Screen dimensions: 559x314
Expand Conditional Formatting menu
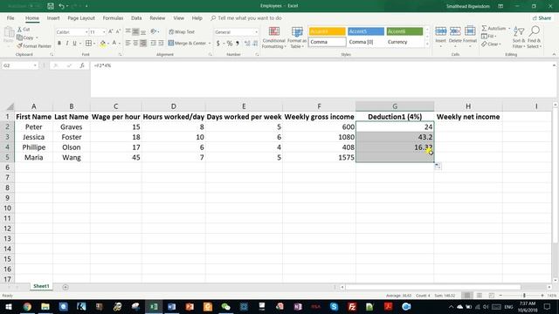[273, 38]
